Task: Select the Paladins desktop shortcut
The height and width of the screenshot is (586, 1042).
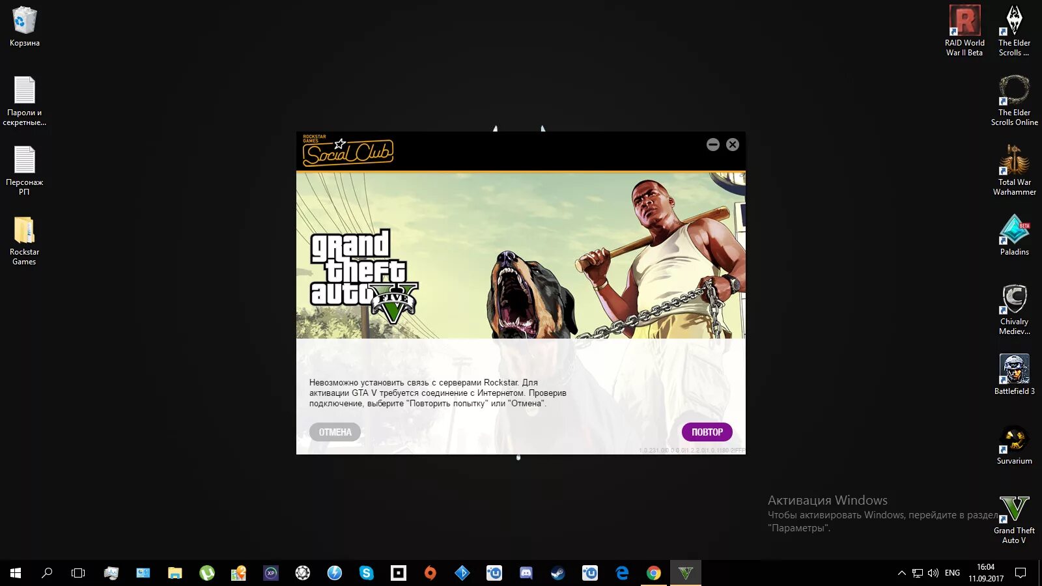Action: [1015, 235]
